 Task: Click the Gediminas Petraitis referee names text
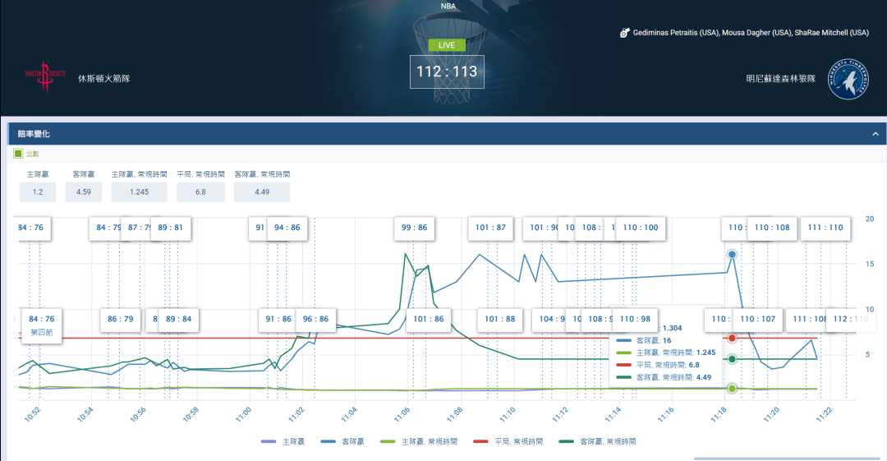(751, 33)
